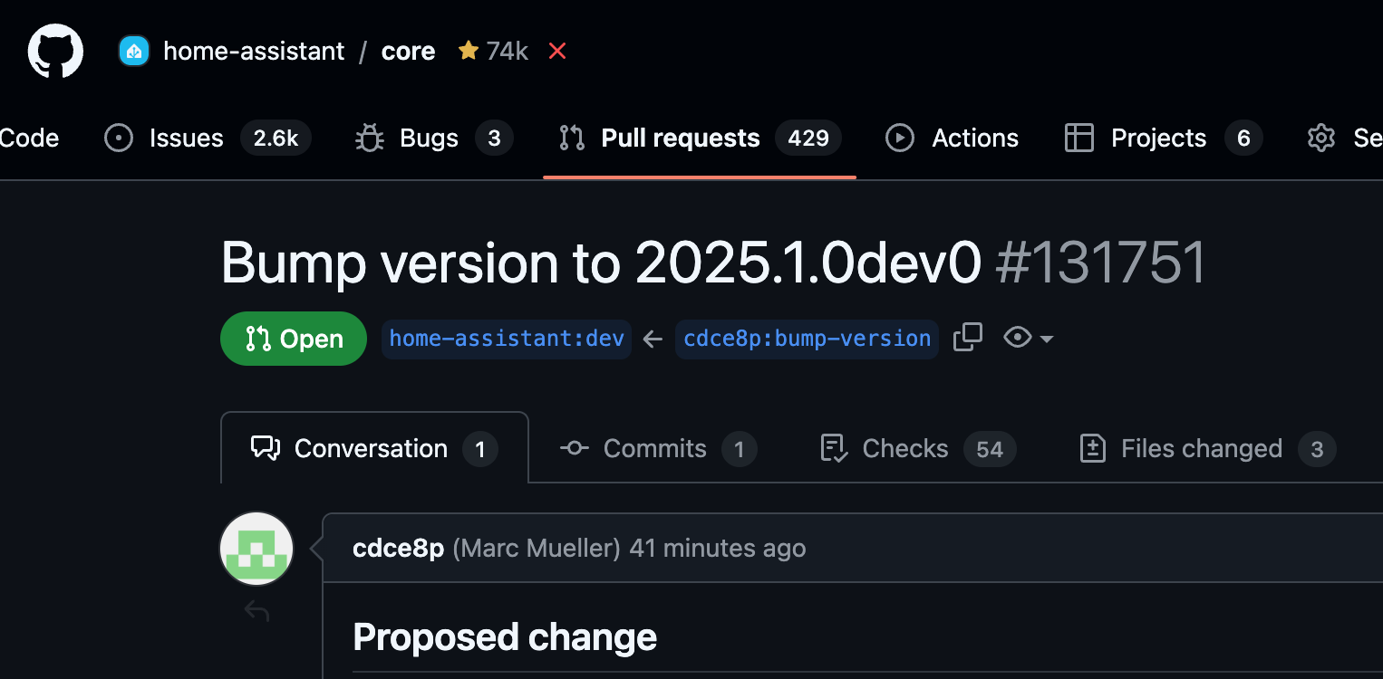This screenshot has height=679, width=1383.
Task: Click the Home Assistant organization avatar icon
Action: pos(134,51)
